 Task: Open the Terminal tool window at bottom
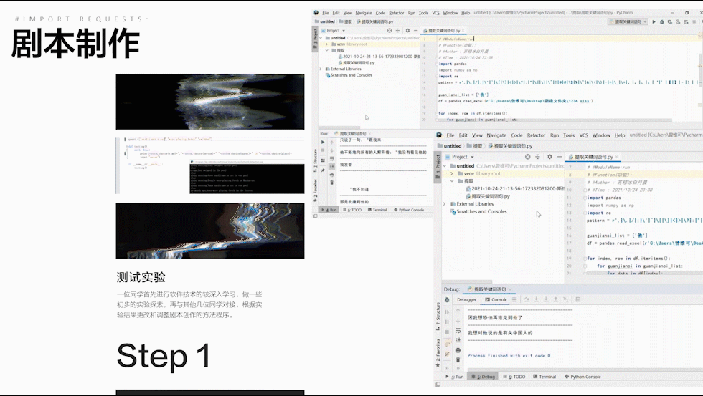pyautogui.click(x=547, y=376)
